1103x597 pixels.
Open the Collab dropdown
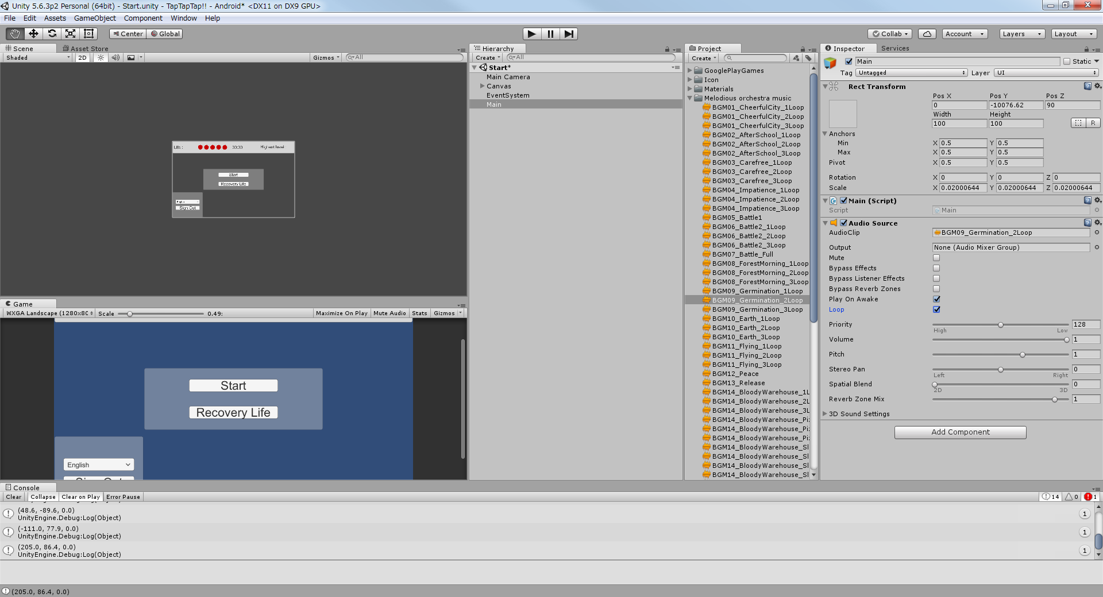click(x=890, y=34)
